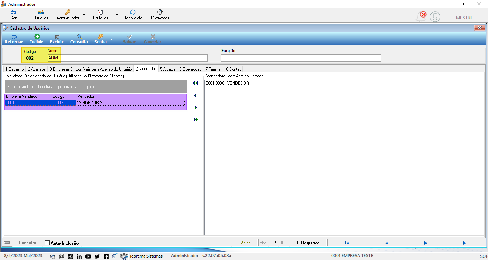The width and height of the screenshot is (488, 260).
Task: Click the Vendedor column header
Action: pos(131,96)
